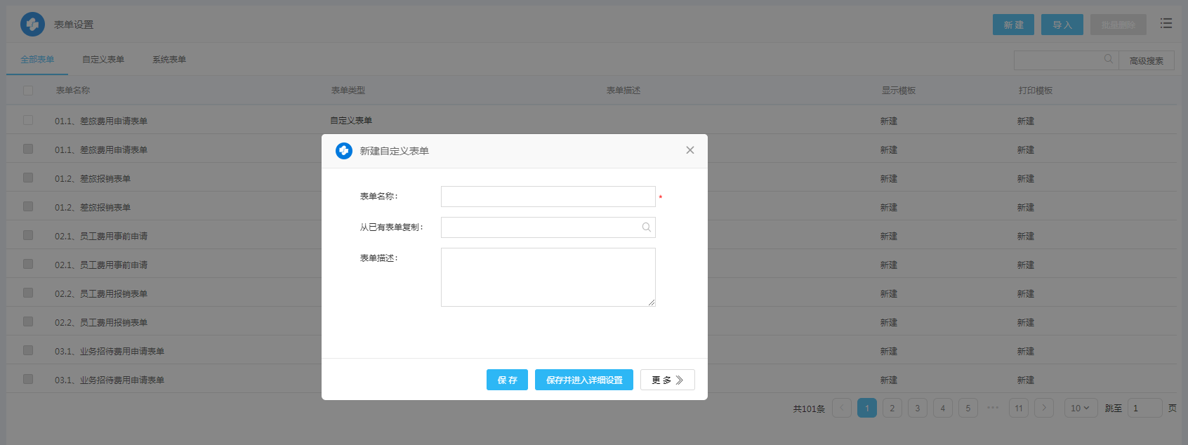Click the 表单名称 input field
The height and width of the screenshot is (445, 1188).
(x=548, y=197)
